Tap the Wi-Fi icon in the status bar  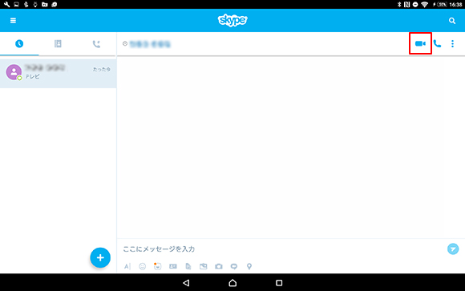(x=424, y=5)
